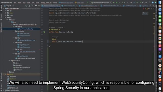The width and height of the screenshot is (163, 92).
Task: Open Project panel gear options
Action: (x=36, y=6)
